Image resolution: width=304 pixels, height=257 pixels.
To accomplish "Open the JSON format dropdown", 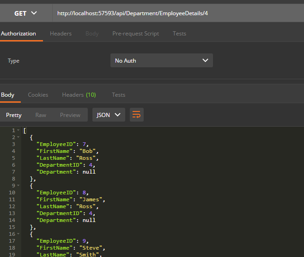I will pos(109,115).
